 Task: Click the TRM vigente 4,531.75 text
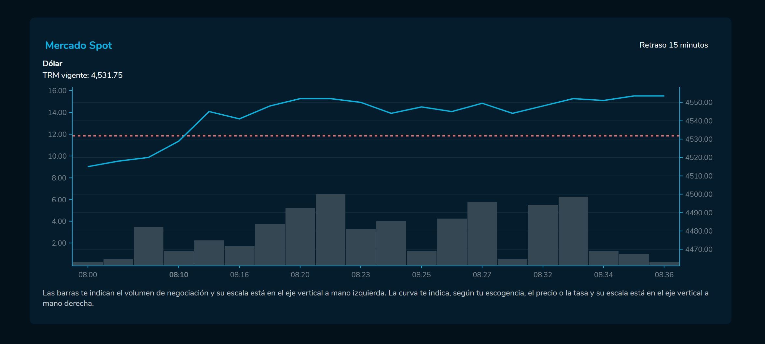pyautogui.click(x=82, y=75)
